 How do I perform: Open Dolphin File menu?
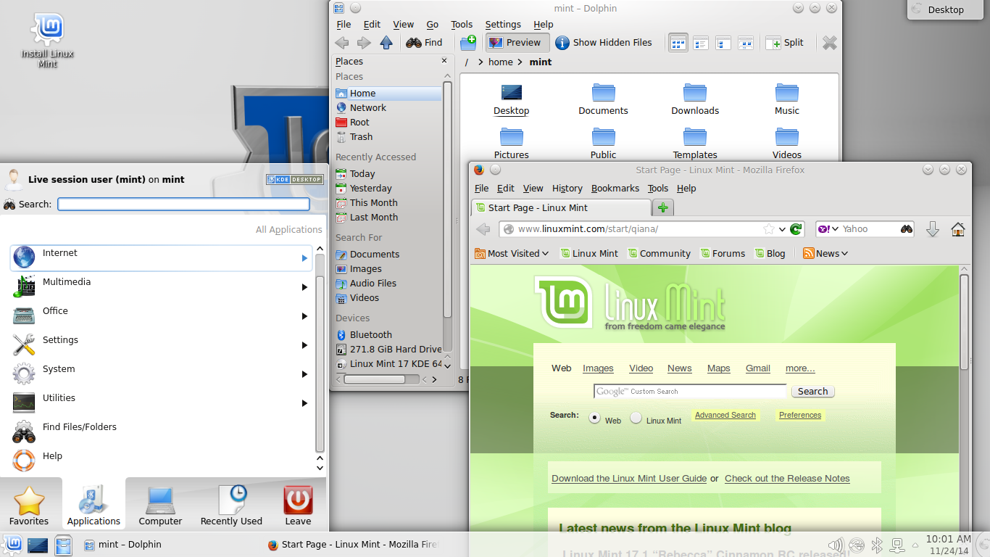click(x=344, y=25)
